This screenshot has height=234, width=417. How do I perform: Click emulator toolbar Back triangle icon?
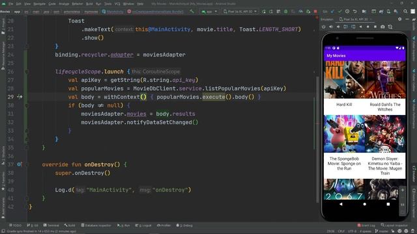360,27
